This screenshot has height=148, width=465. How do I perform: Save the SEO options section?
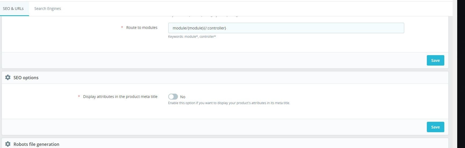tap(435, 127)
